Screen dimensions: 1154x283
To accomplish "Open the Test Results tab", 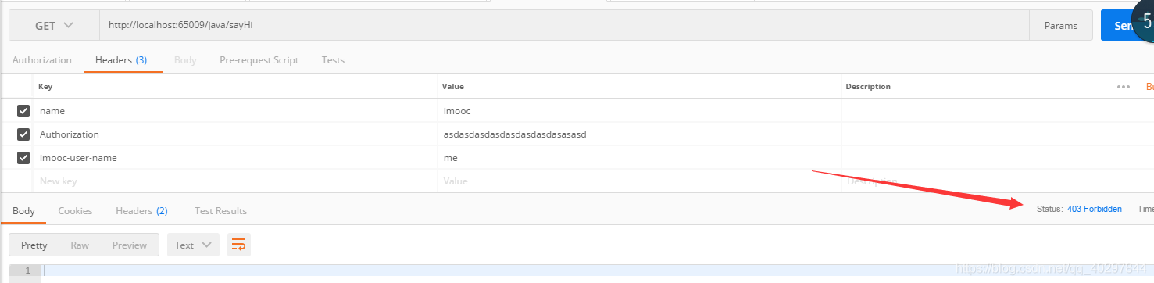I will [220, 211].
